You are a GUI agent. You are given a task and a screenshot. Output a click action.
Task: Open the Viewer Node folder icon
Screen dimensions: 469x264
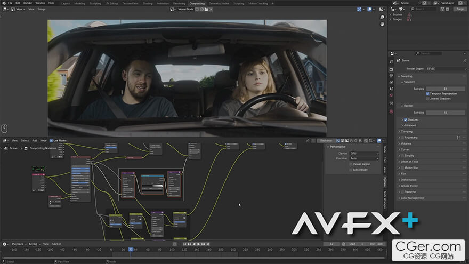tap(206, 9)
